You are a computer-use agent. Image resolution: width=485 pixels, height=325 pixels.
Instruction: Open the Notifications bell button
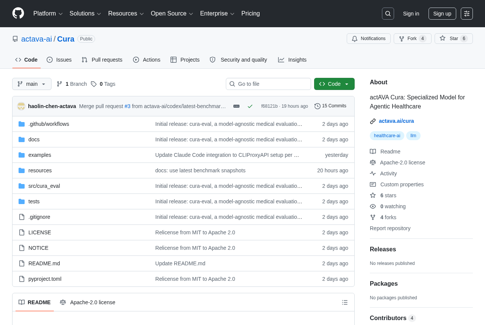pos(369,39)
